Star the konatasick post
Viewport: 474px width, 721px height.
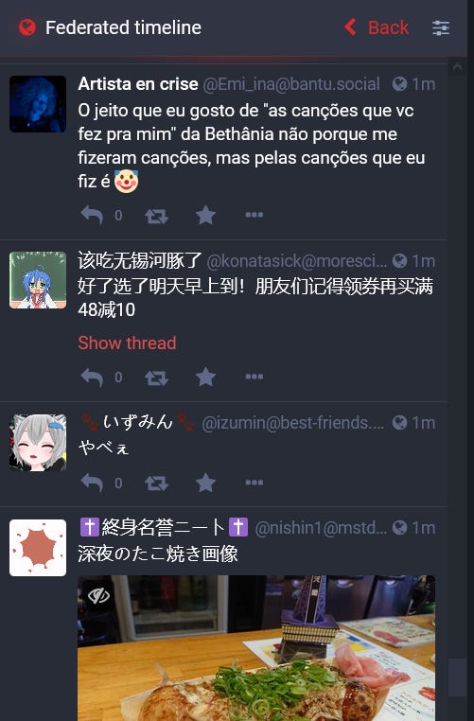[205, 377]
